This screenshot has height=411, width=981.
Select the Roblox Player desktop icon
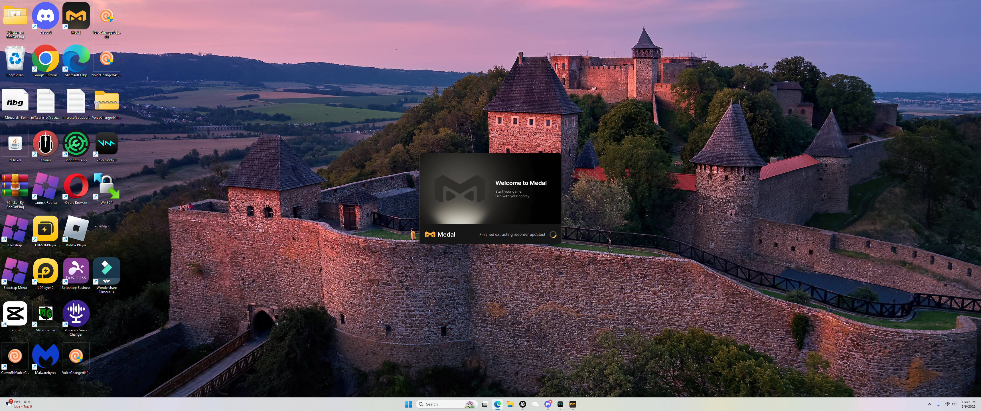point(76,229)
